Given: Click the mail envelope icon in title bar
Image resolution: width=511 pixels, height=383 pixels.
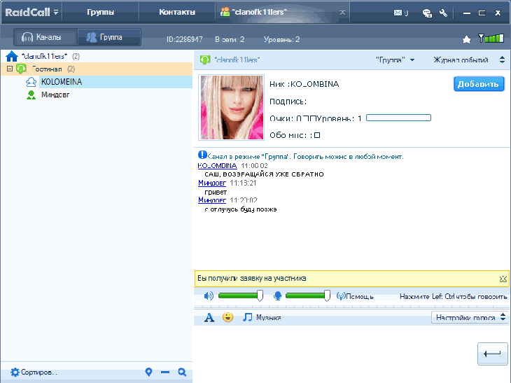Looking at the screenshot, I should click(399, 13).
